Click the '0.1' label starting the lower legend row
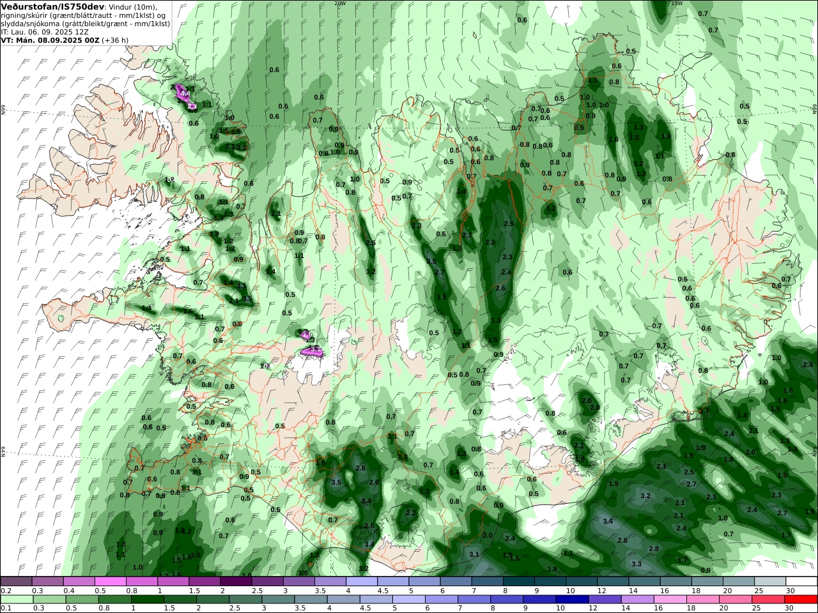This screenshot has height=613, width=818. [6, 609]
